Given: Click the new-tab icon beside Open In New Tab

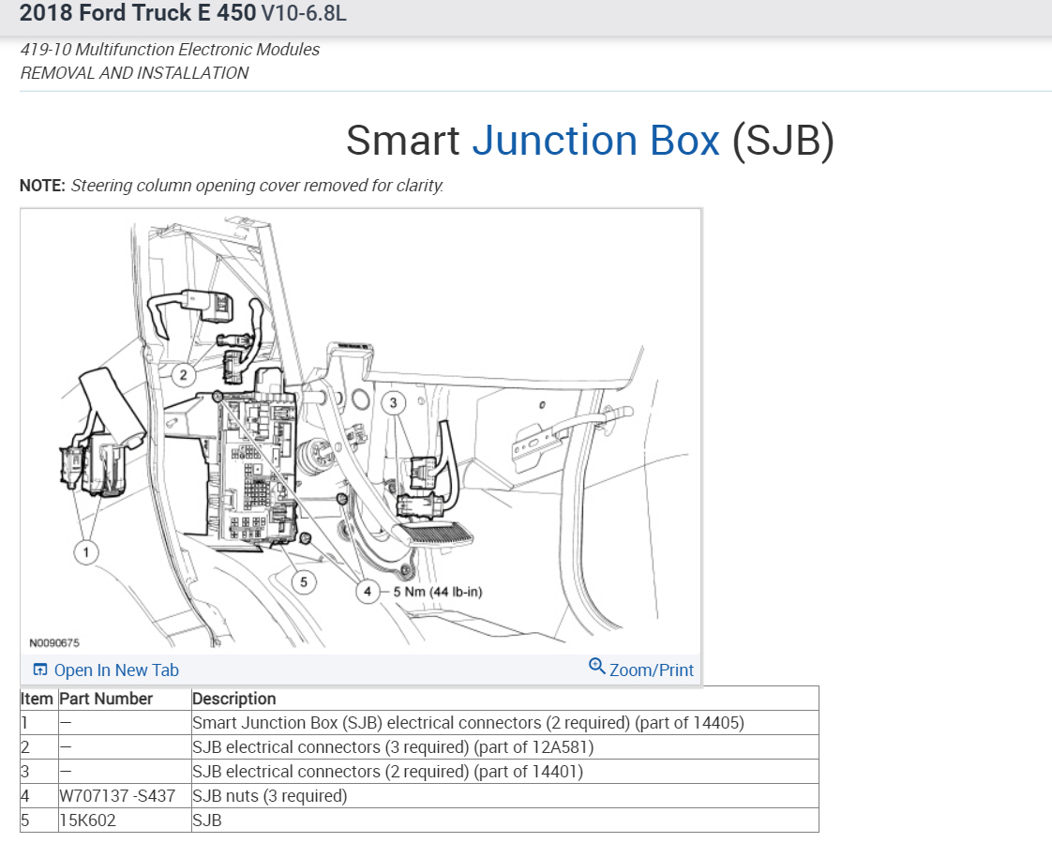Looking at the screenshot, I should [40, 670].
